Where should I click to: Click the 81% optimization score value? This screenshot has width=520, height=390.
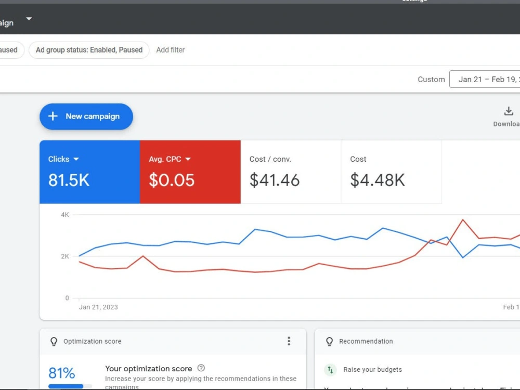[x=62, y=373]
